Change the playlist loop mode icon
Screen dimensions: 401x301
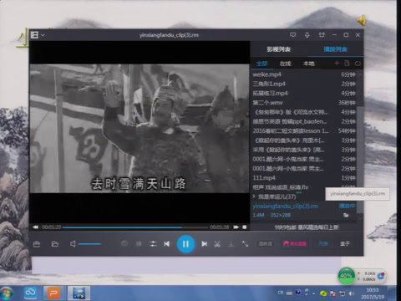tap(358, 64)
